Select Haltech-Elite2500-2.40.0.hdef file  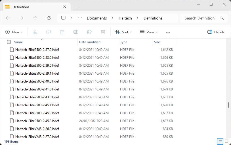click(x=37, y=81)
